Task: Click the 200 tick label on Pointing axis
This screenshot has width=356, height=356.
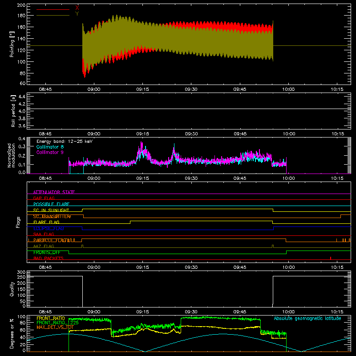Action: click(x=21, y=5)
